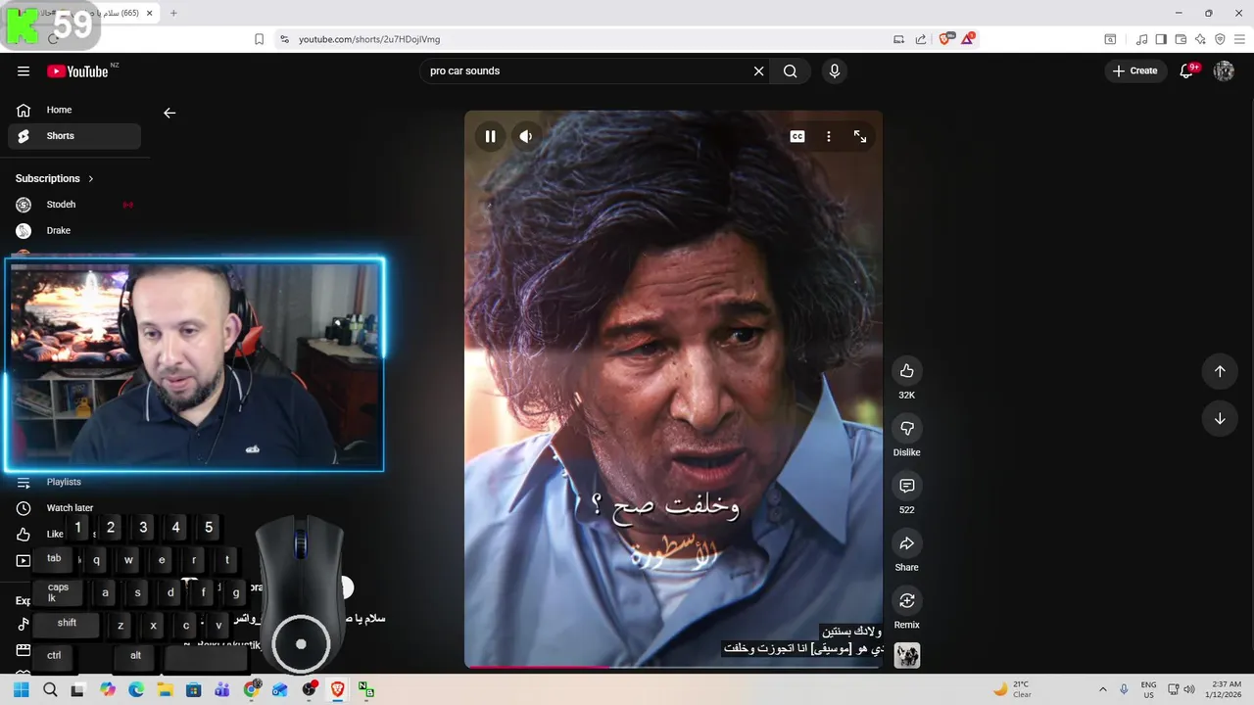The width and height of the screenshot is (1254, 705).
Task: Click the back arrow beside the Shorts player
Action: (x=169, y=113)
